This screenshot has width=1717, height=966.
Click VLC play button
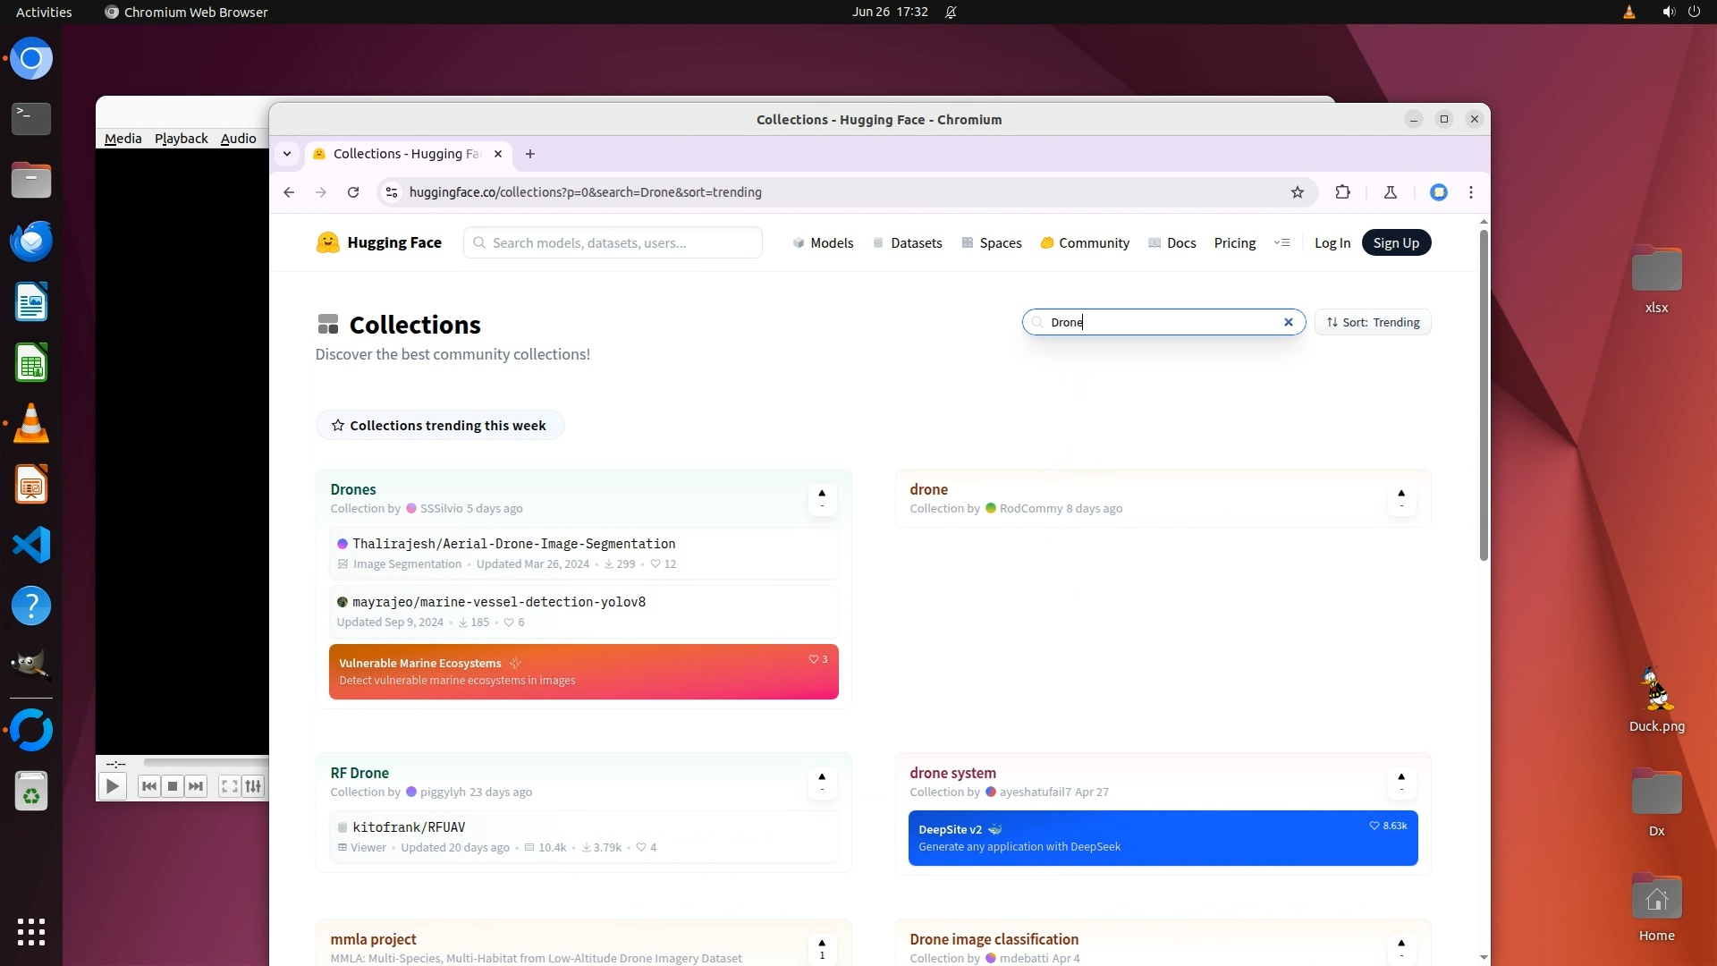pos(112,786)
